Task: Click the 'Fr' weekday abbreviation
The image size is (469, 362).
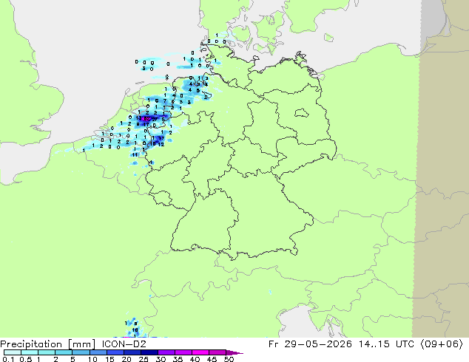Action: tap(274, 344)
